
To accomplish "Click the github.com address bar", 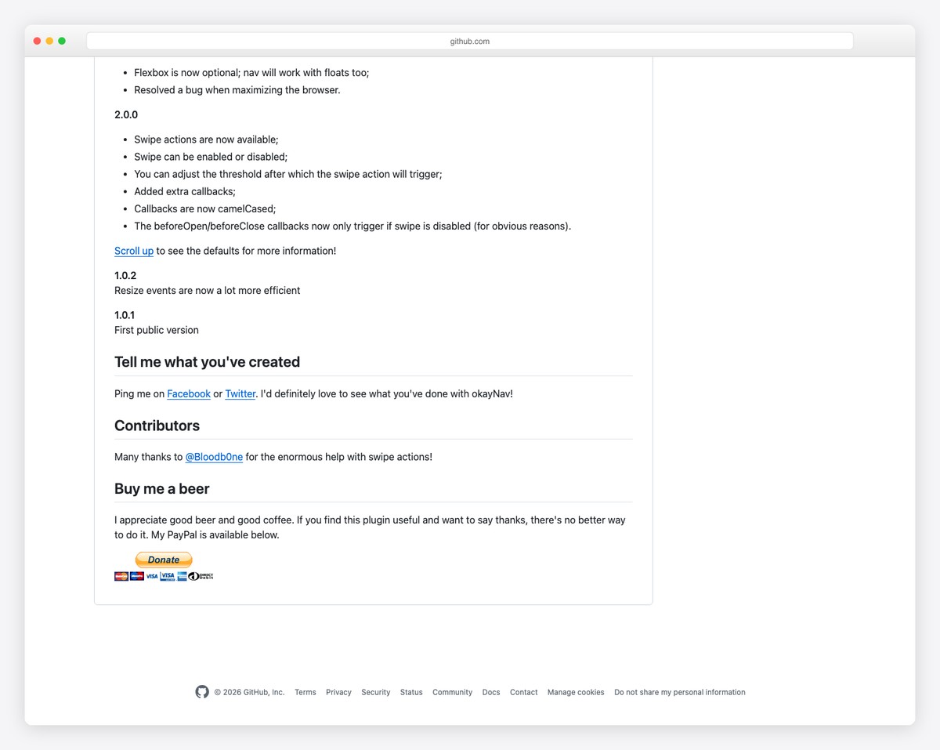I will (x=469, y=41).
